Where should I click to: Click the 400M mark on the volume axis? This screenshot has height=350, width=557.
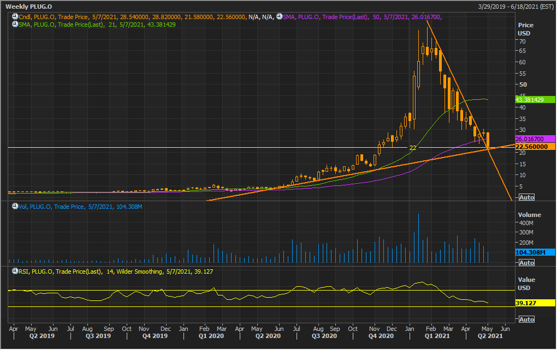coord(526,223)
